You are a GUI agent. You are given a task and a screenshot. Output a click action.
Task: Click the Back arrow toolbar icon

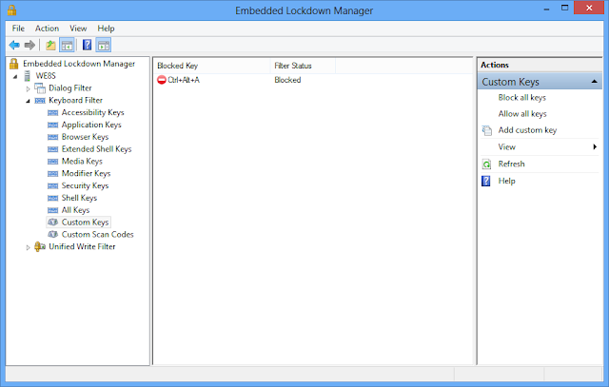tap(14, 45)
